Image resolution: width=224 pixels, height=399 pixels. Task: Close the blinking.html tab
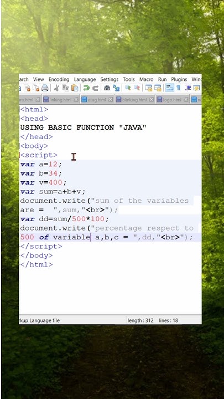(151, 100)
